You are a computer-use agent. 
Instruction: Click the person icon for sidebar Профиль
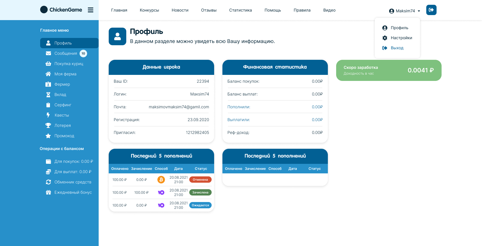click(x=48, y=43)
